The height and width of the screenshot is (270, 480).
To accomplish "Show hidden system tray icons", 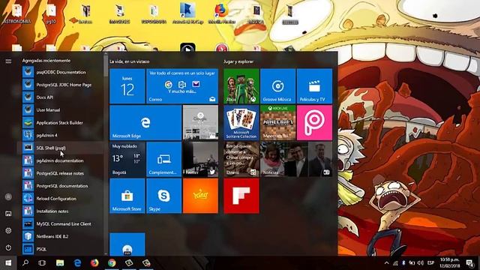I will (387, 263).
